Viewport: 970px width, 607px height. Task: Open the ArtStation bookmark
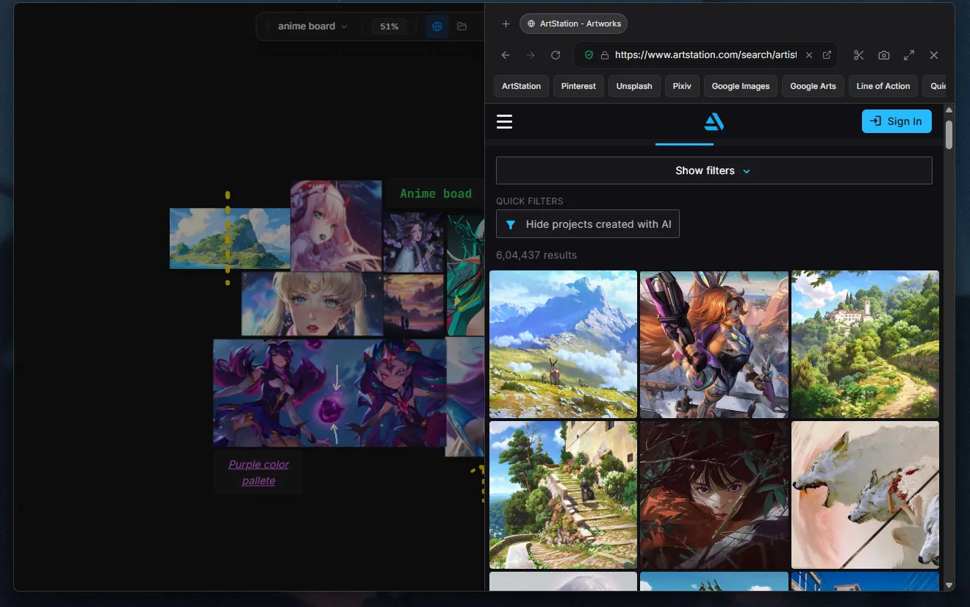point(521,86)
